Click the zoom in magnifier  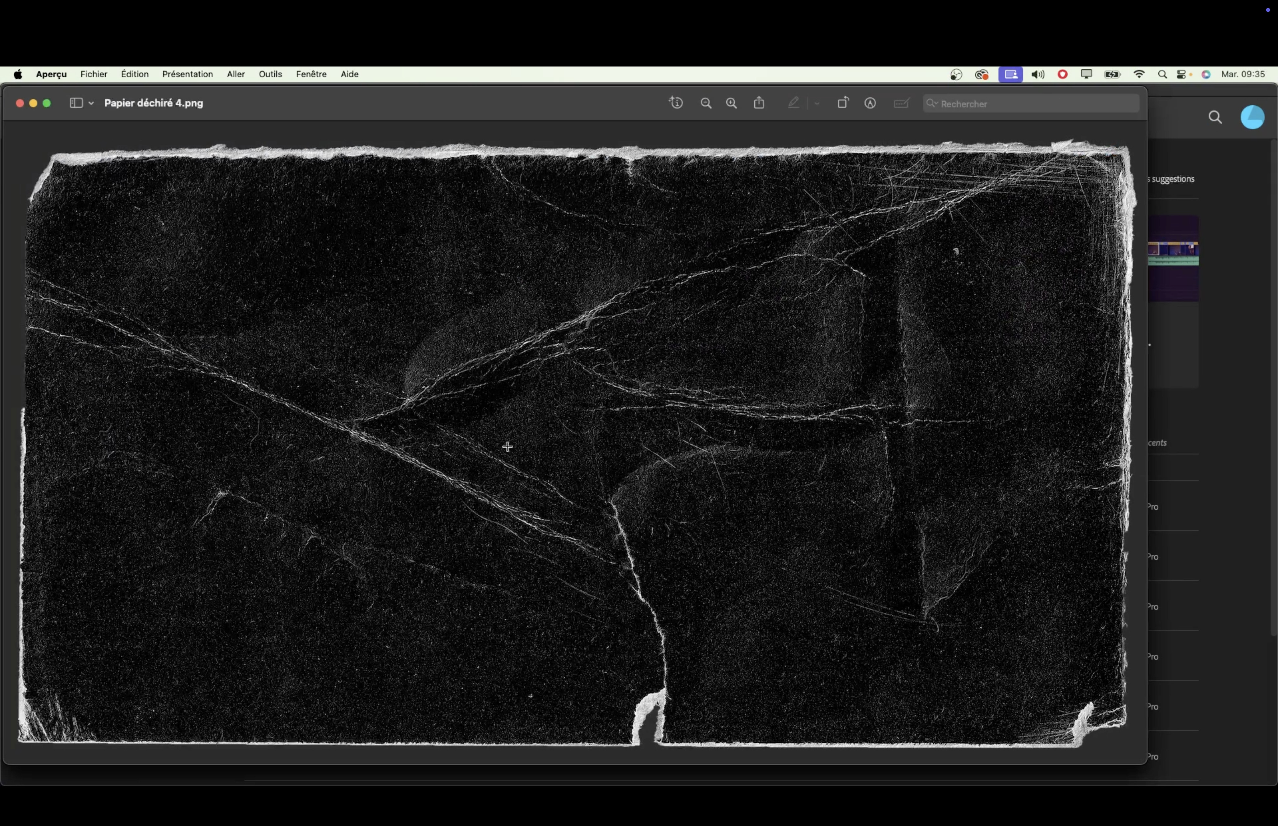(732, 103)
